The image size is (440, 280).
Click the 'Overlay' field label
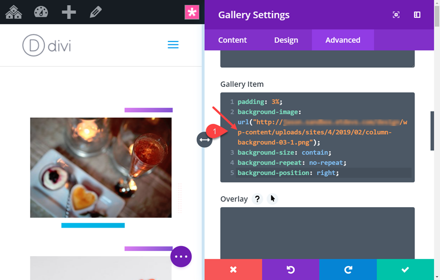pyautogui.click(x=234, y=199)
